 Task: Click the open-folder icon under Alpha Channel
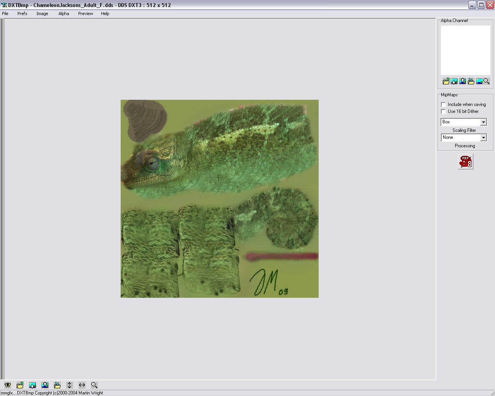click(x=446, y=81)
